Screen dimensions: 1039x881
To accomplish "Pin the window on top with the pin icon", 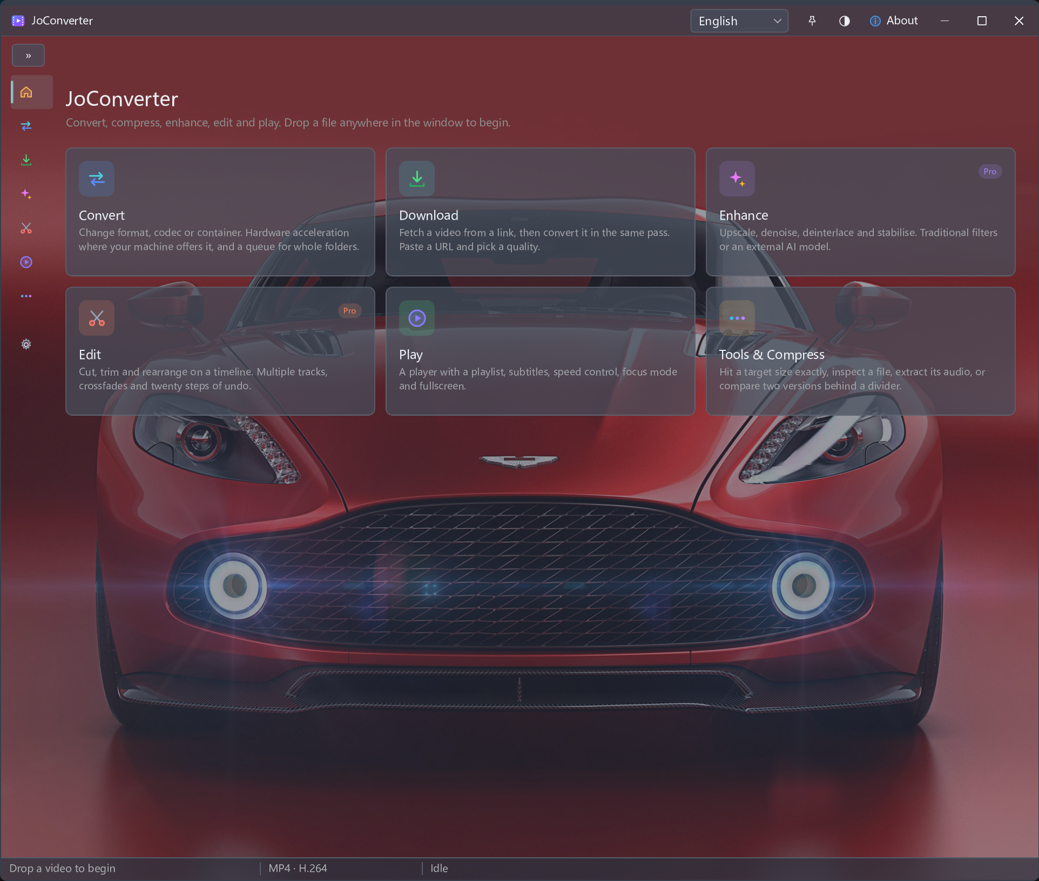I will click(x=812, y=21).
